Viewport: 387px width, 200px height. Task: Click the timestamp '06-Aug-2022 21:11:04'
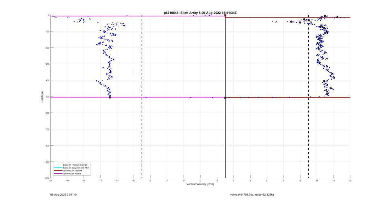click(64, 195)
